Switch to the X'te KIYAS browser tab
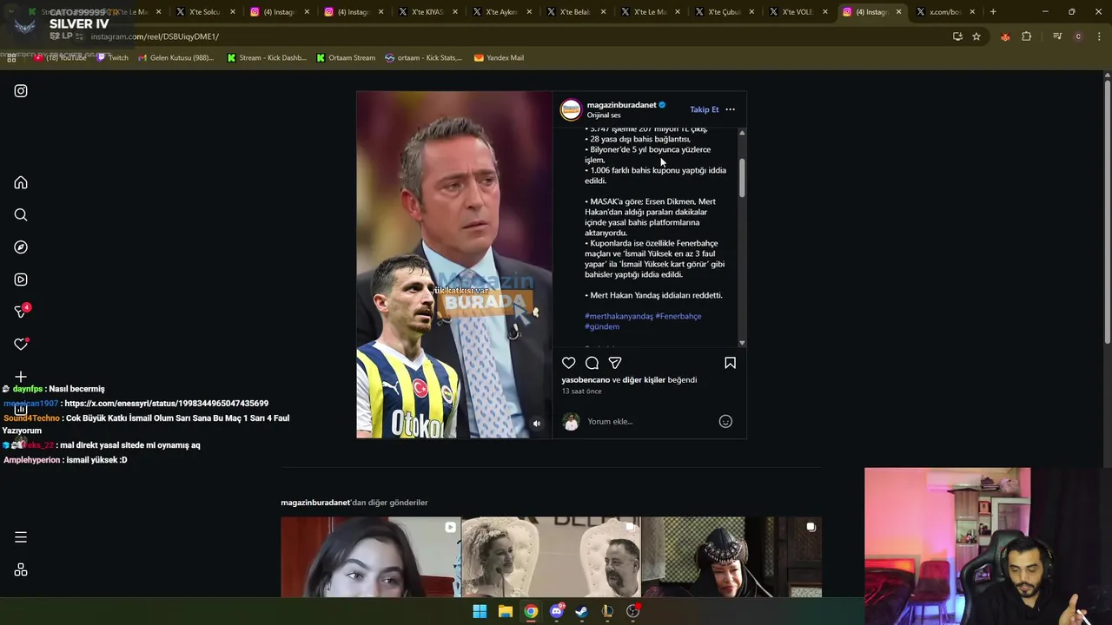Viewport: 1112px width, 625px height. click(x=427, y=12)
